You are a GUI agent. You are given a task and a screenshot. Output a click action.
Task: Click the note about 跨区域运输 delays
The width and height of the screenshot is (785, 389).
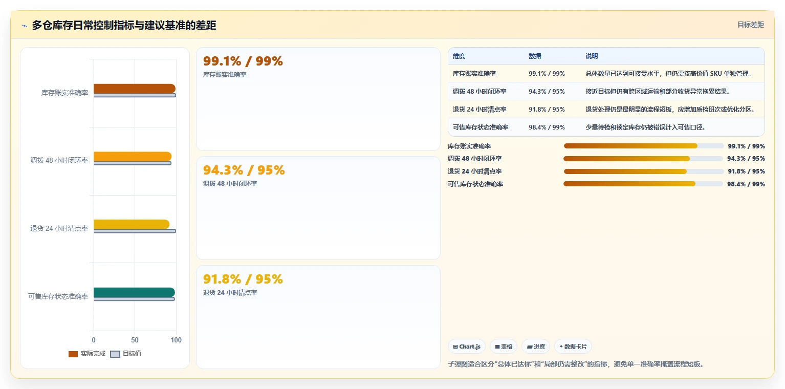[658, 92]
